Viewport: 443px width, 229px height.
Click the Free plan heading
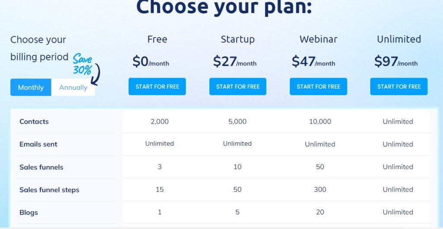[x=157, y=39]
